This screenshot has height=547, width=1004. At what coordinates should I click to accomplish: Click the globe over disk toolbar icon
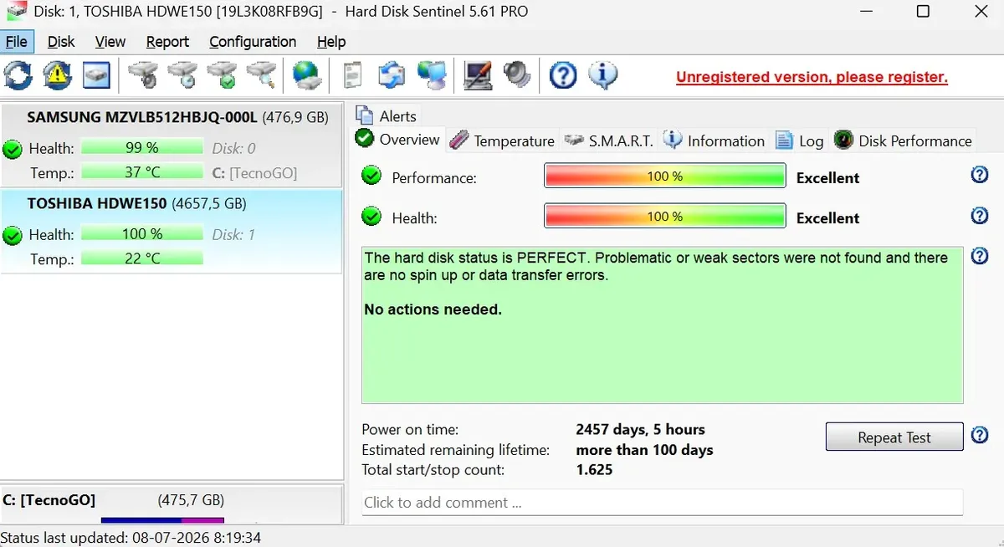(307, 76)
